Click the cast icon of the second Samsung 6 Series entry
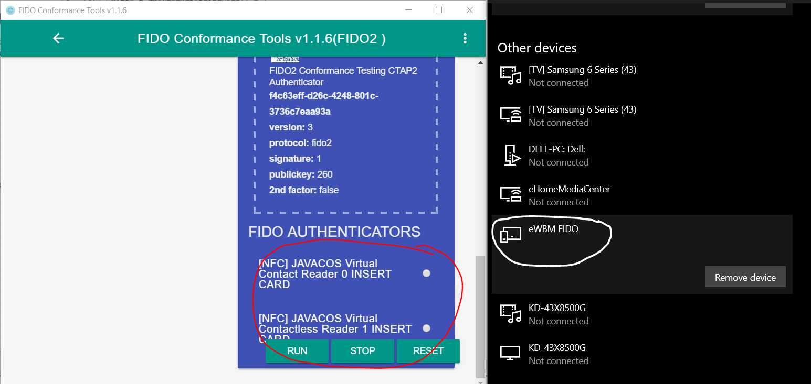This screenshot has height=384, width=811. pos(510,115)
